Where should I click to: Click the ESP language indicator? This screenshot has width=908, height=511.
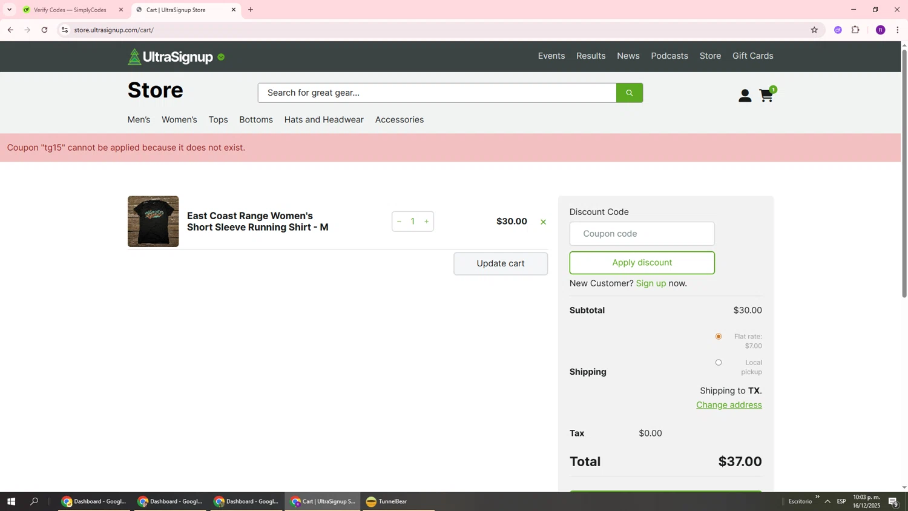tap(841, 501)
